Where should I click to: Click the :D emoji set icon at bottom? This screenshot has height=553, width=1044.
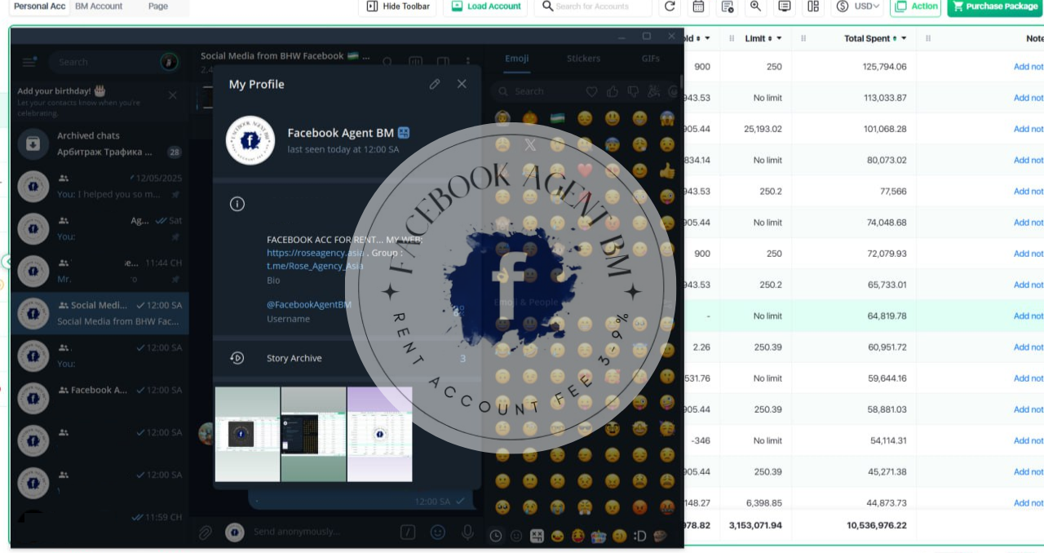tap(639, 536)
